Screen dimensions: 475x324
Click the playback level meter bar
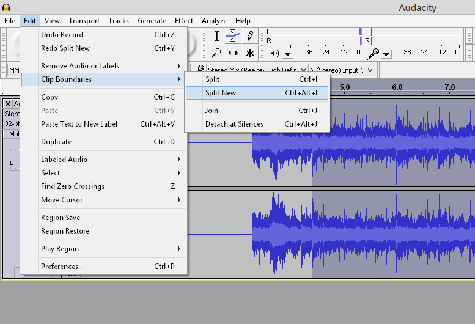click(x=317, y=36)
